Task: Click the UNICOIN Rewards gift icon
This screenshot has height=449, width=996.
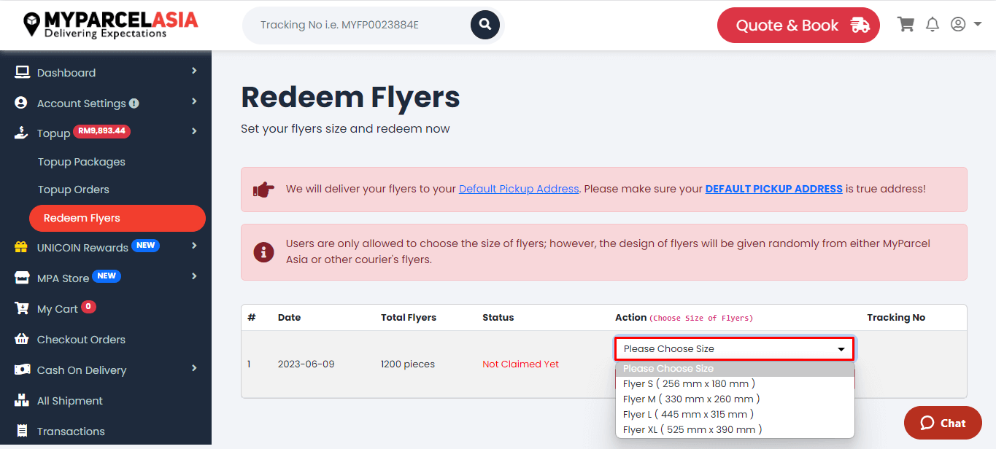Action: (x=21, y=247)
